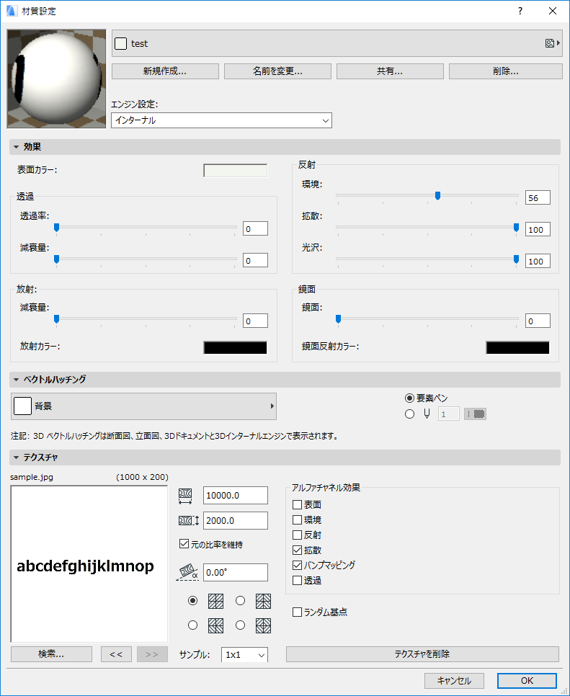Click the 名前を変更... button
570x696 pixels.
277,71
